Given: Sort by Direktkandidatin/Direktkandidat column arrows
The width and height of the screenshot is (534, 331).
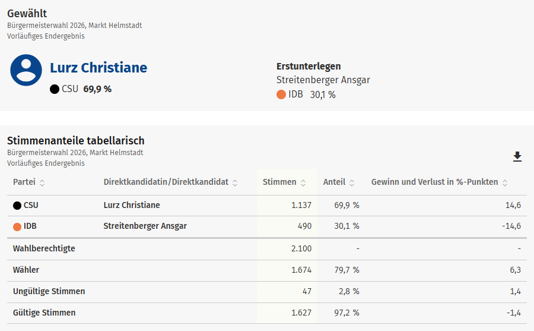Looking at the screenshot, I should (235, 183).
